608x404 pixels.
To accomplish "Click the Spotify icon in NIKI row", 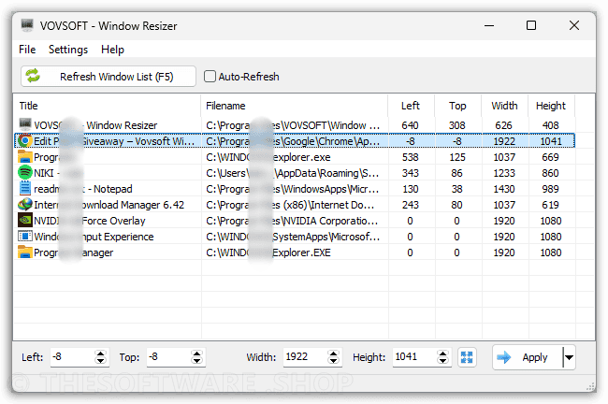I will 25,172.
